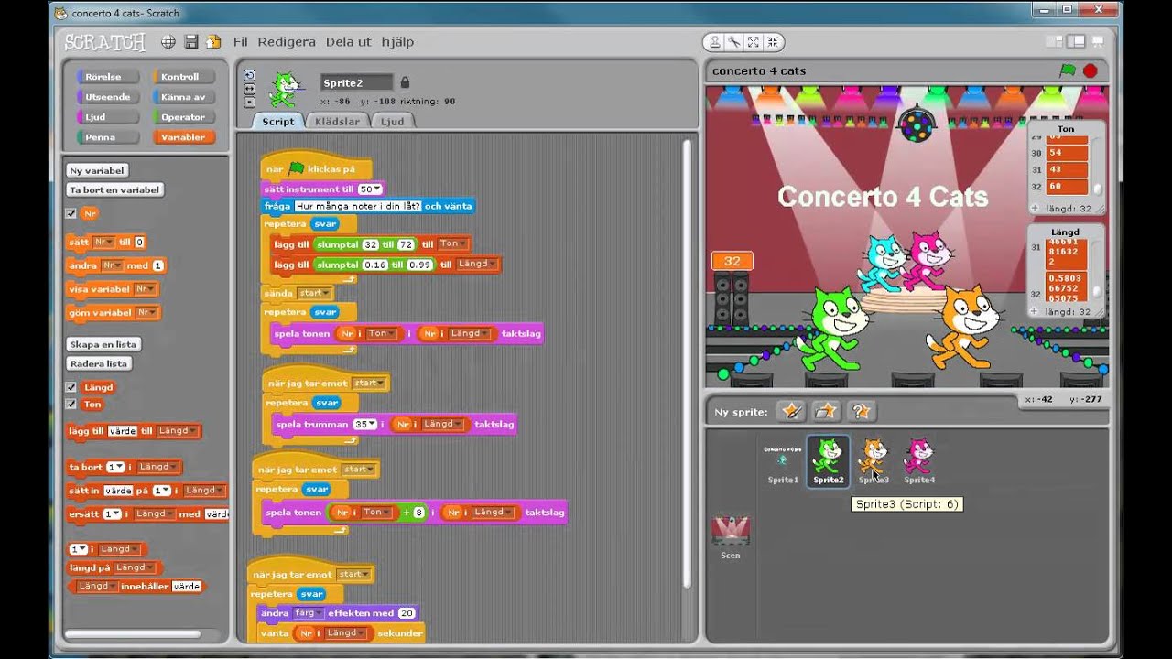Add item with plus on Ton list
This screenshot has width=1172, height=659.
(x=1035, y=207)
